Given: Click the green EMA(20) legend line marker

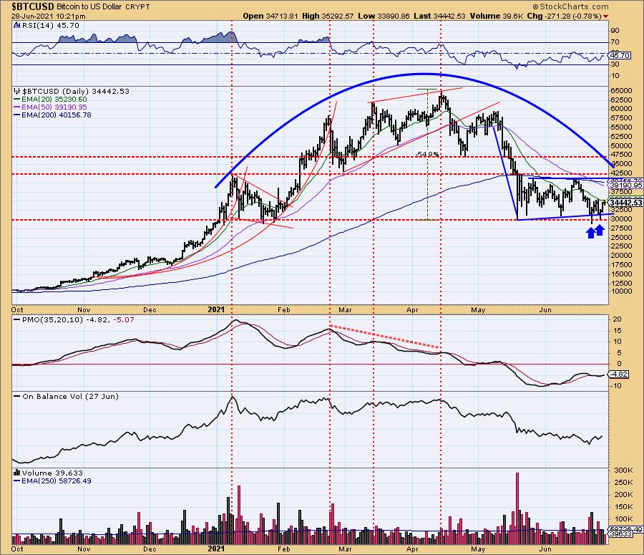Looking at the screenshot, I should click(17, 100).
